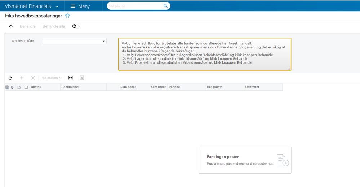Image resolution: width=360 pixels, height=187 pixels.
Task: Delete row with X icon
Action: pyautogui.click(x=33, y=78)
